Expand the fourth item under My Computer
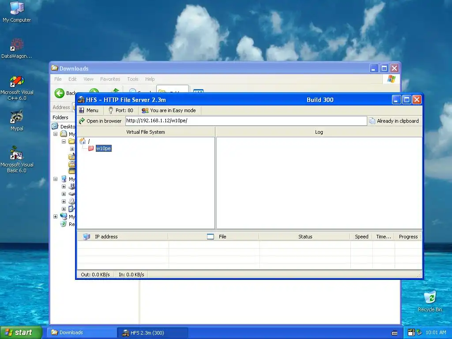Image resolution: width=452 pixels, height=339 pixels. pyautogui.click(x=64, y=209)
